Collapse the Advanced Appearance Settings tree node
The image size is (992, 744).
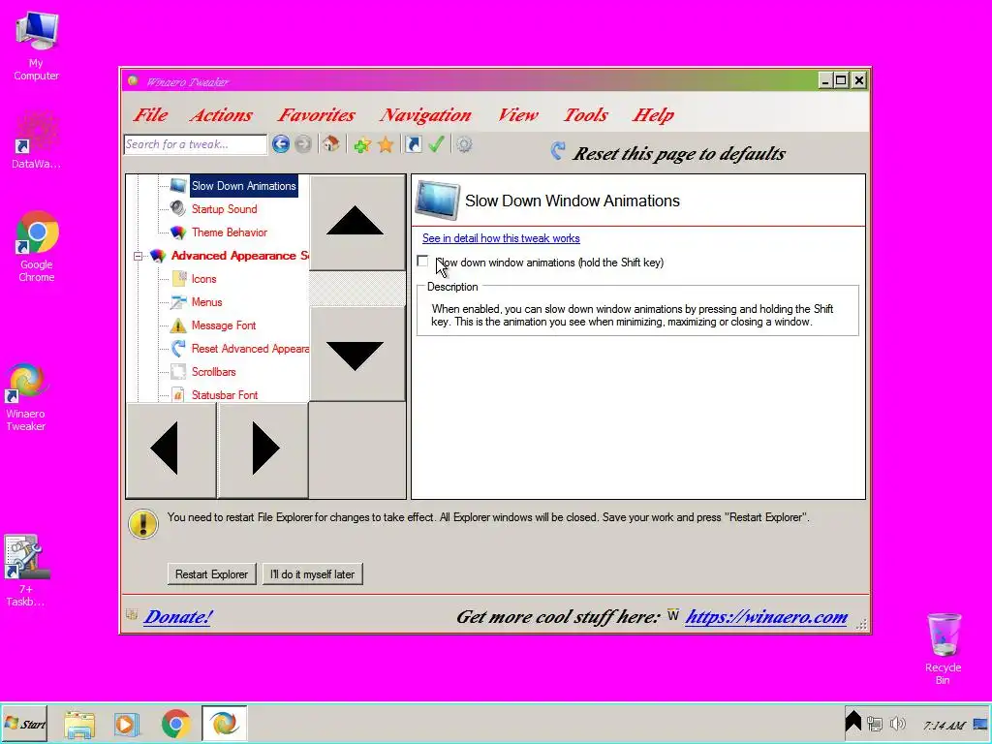pyautogui.click(x=138, y=256)
